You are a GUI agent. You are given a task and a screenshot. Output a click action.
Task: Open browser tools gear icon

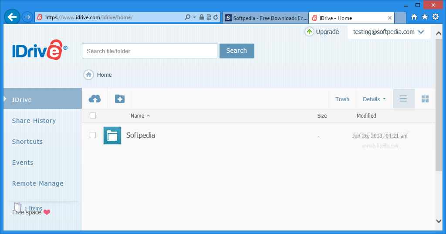click(436, 17)
